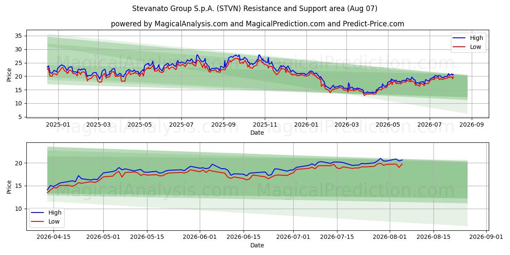
Task: Click the '5' y-axis label in top chart
Action: point(21,117)
